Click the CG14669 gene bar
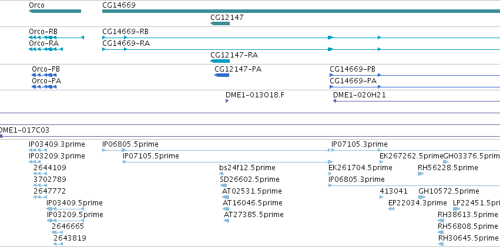 click(301, 11)
